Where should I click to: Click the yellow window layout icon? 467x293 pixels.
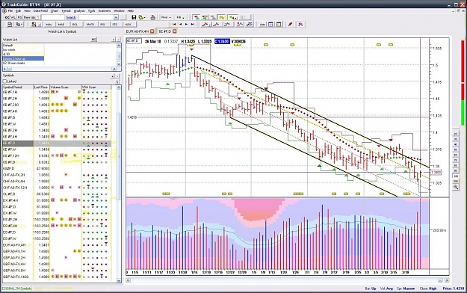279,25
